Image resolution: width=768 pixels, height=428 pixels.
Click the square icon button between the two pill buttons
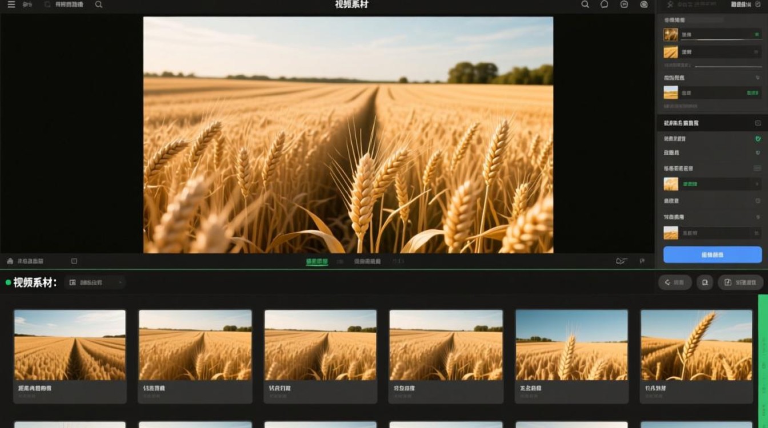pyautogui.click(x=705, y=282)
